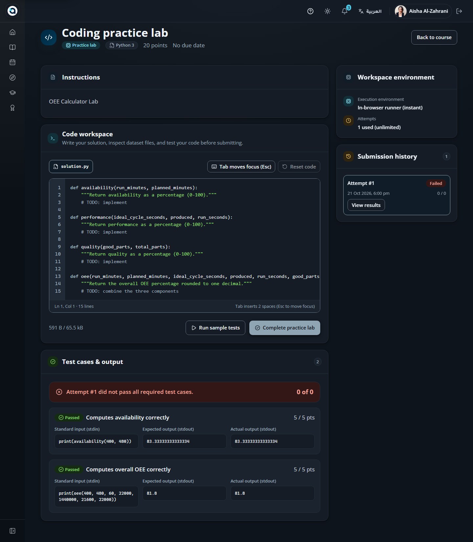Viewport: 473px width, 542px height.
Task: Click Complete practice lab button
Action: click(x=285, y=328)
